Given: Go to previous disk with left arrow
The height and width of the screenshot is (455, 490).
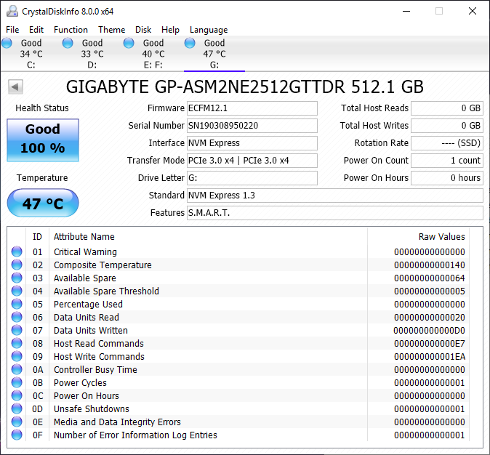Looking at the screenshot, I should pos(15,87).
